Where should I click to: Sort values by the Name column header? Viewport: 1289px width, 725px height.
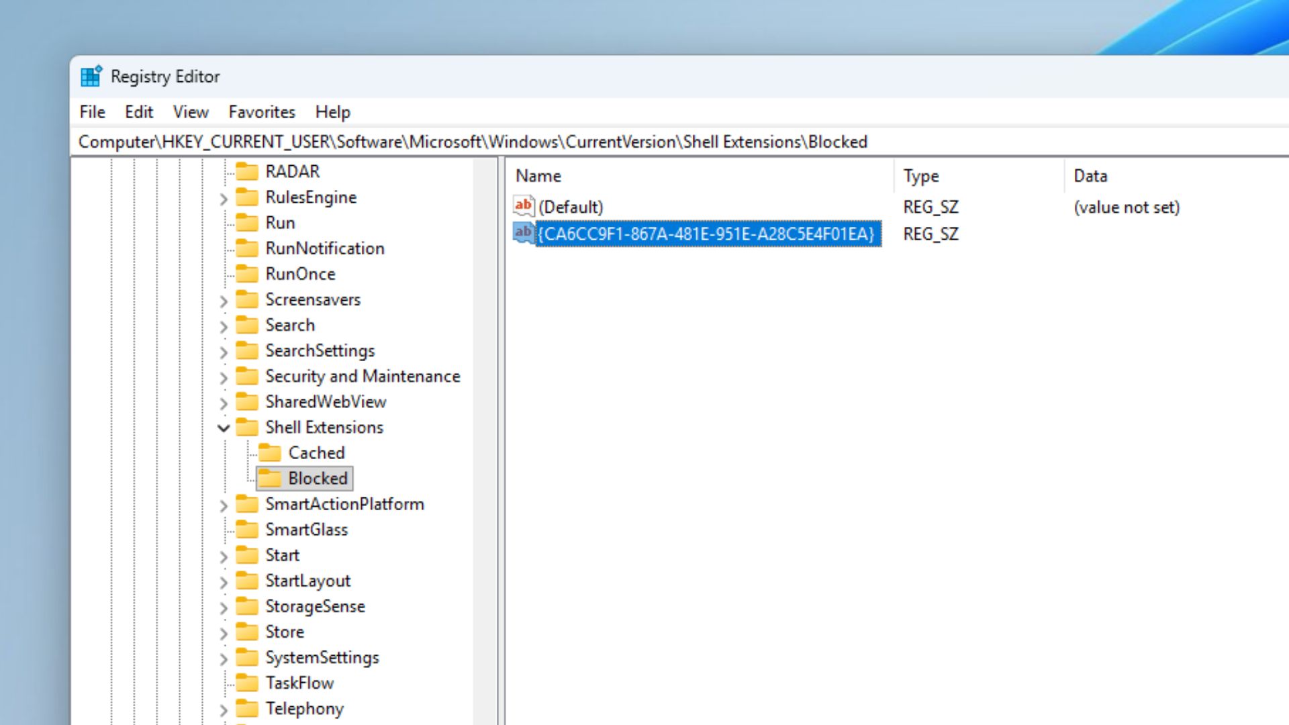tap(538, 175)
